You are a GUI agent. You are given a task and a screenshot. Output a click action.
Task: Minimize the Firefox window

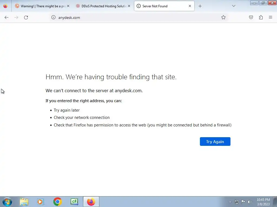[x=254, y=3]
